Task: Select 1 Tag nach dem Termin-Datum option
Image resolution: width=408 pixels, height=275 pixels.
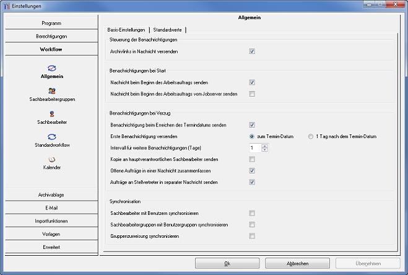Action: 311,136
